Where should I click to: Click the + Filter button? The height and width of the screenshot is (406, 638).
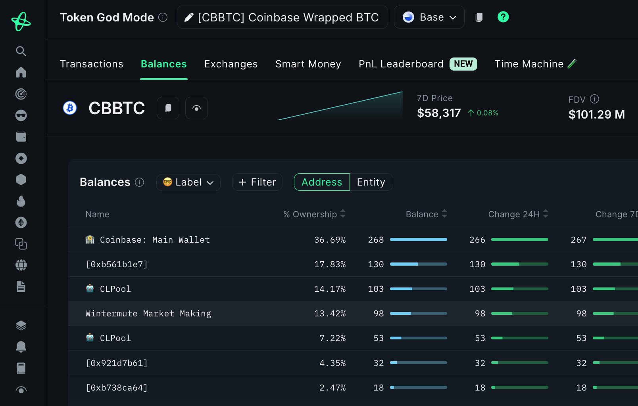(257, 182)
